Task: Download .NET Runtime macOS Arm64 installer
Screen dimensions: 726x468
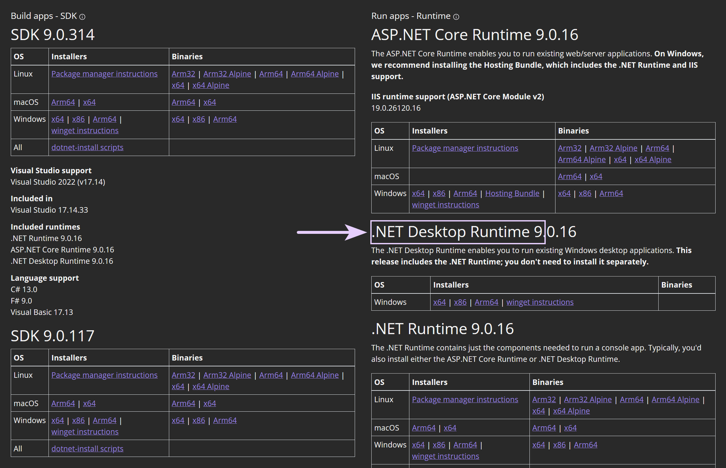Action: pyautogui.click(x=424, y=428)
